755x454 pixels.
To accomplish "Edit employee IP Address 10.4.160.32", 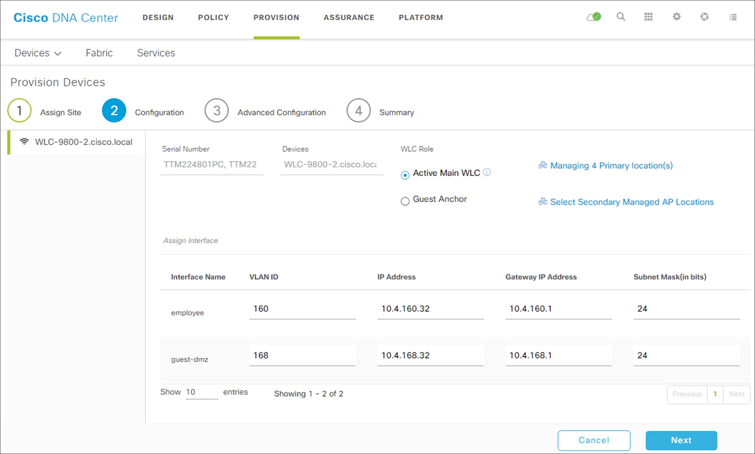I will point(430,309).
